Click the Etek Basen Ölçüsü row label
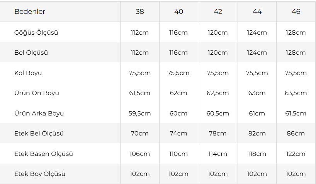 coord(44,154)
